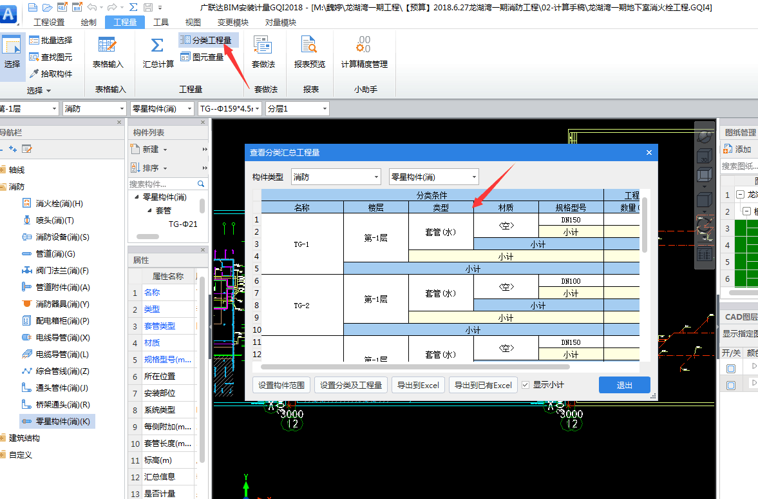Click the checklist display settings icon
This screenshot has width=758, height=499.
pos(705,255)
